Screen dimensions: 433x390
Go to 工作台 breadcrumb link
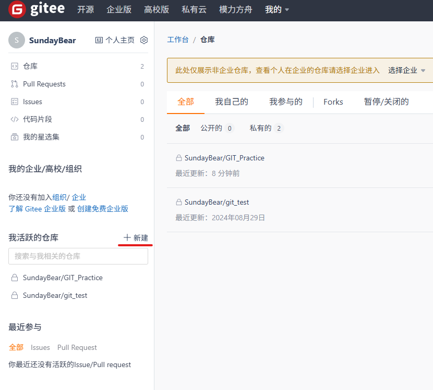[x=178, y=40]
